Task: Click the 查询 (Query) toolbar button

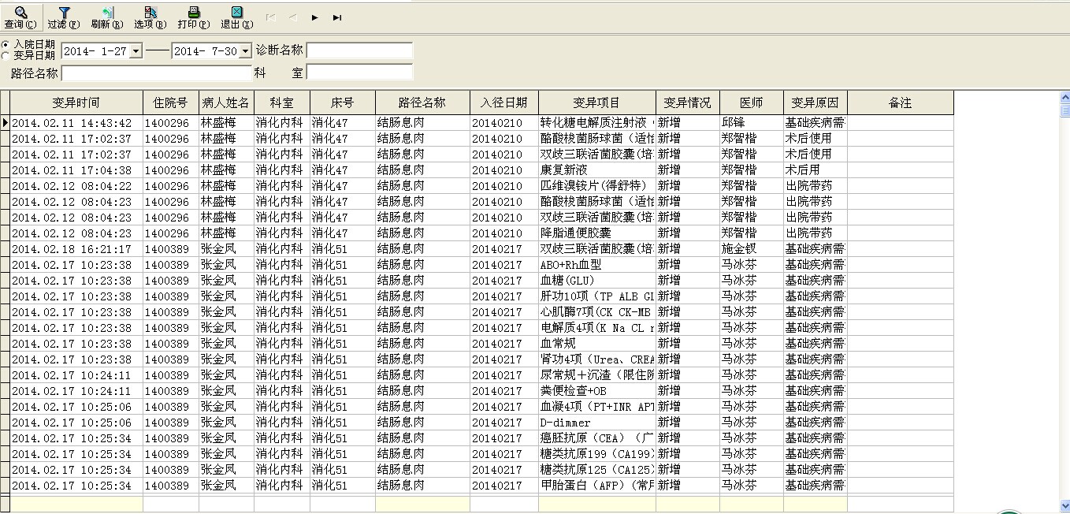Action: click(x=20, y=17)
